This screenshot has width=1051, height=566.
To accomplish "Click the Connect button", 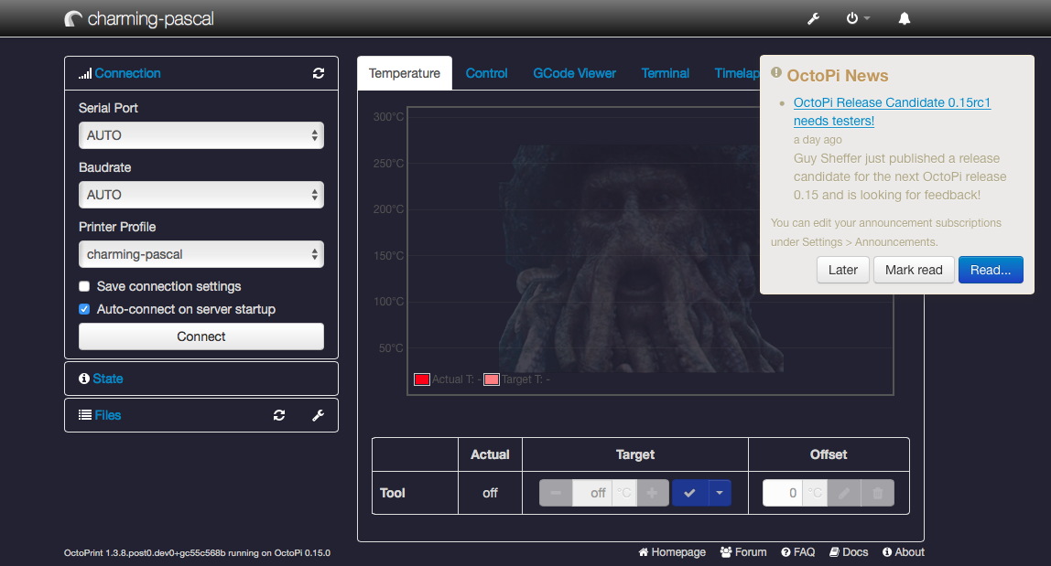I will point(201,336).
